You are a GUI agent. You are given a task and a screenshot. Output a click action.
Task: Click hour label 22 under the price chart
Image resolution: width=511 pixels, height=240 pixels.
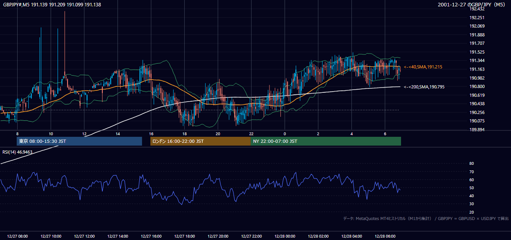click(x=251, y=134)
